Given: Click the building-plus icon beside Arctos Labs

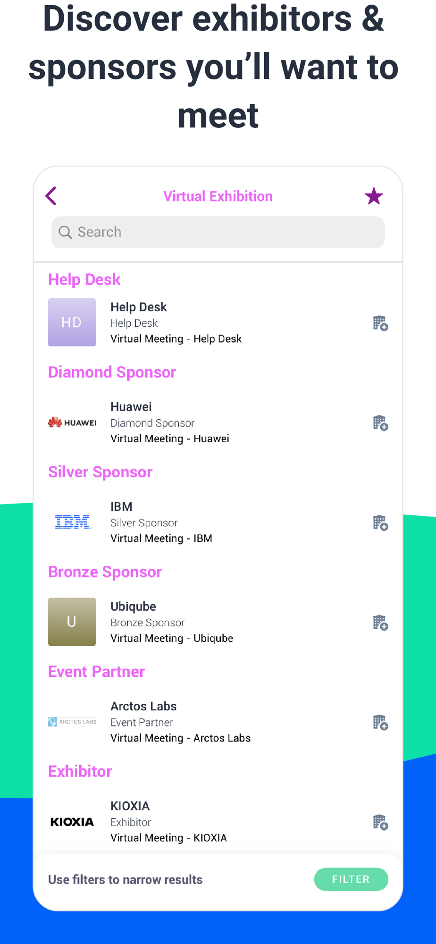Looking at the screenshot, I should (x=380, y=723).
